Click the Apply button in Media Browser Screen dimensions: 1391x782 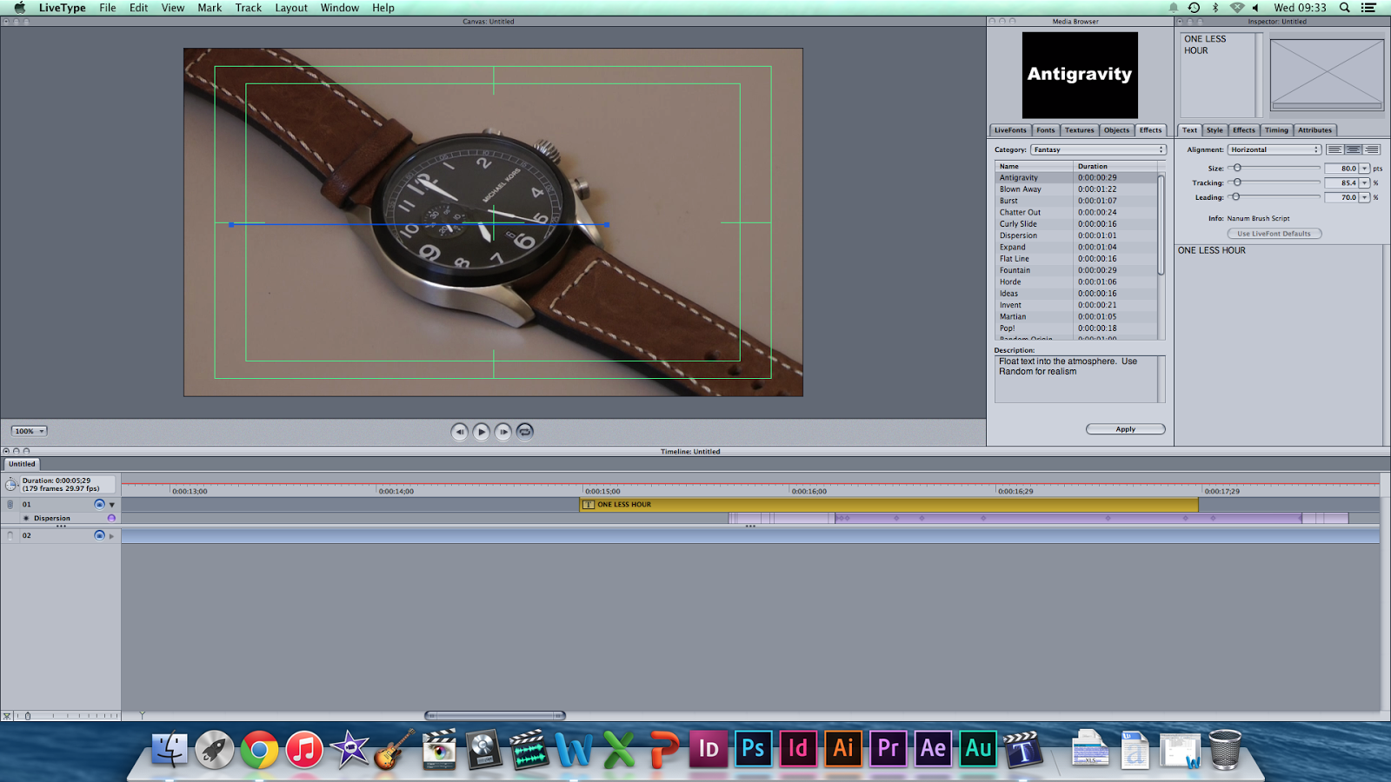[1126, 429]
